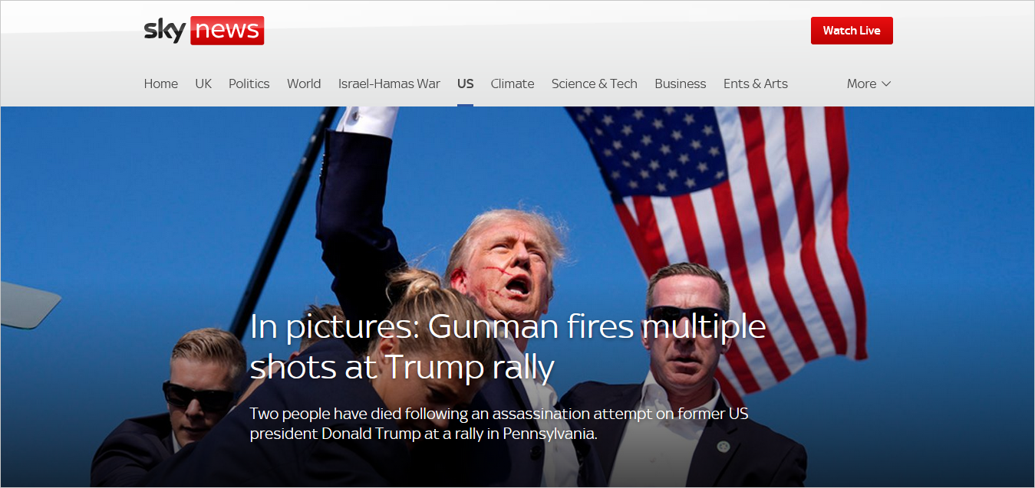Open the 'Gunman fires multiple shots' headline
This screenshot has height=488, width=1035.
(x=507, y=345)
